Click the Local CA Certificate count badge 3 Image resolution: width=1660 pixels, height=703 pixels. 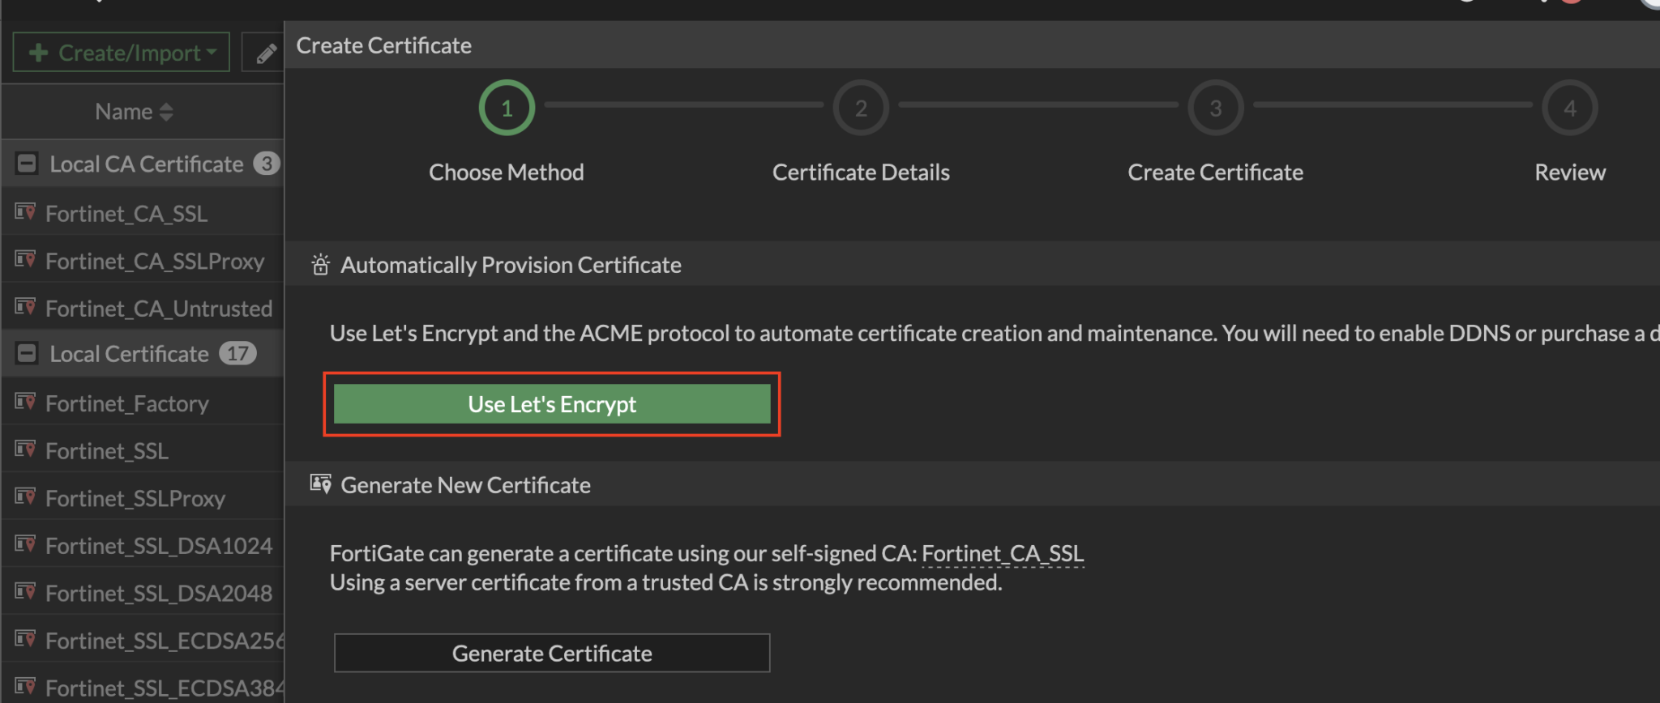click(x=267, y=164)
